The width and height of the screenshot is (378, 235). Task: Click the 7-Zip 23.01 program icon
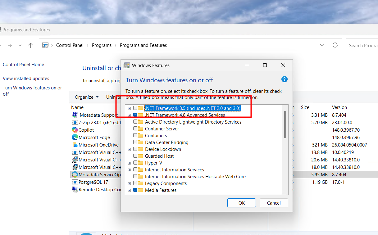point(75,123)
